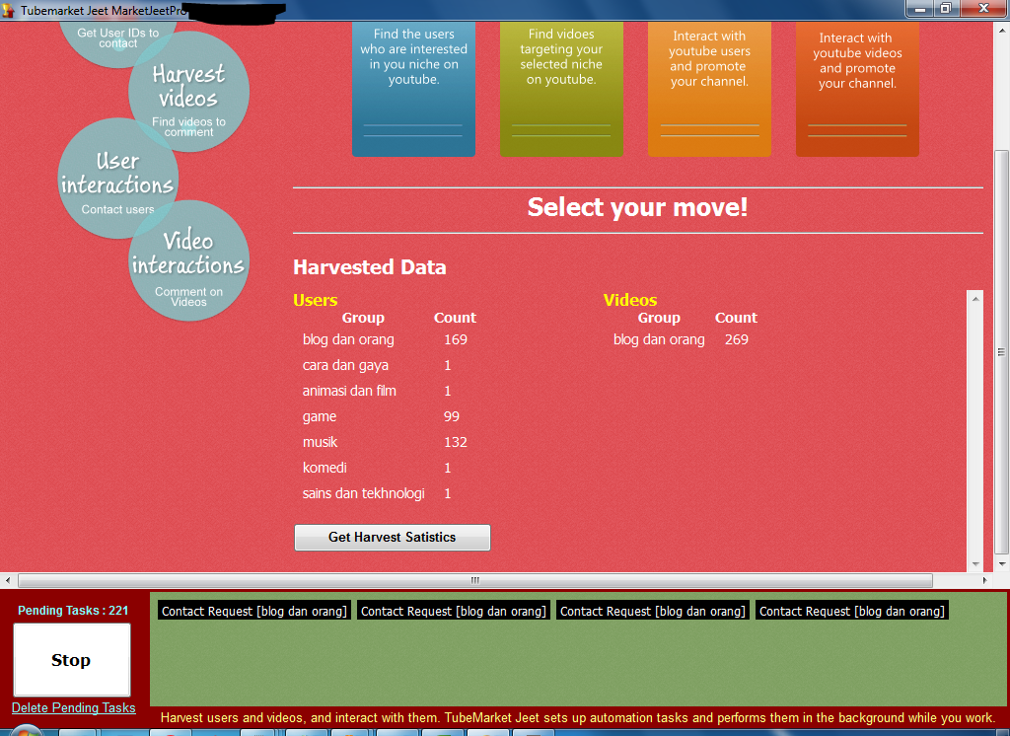Click the count value 99 for game

452,417
